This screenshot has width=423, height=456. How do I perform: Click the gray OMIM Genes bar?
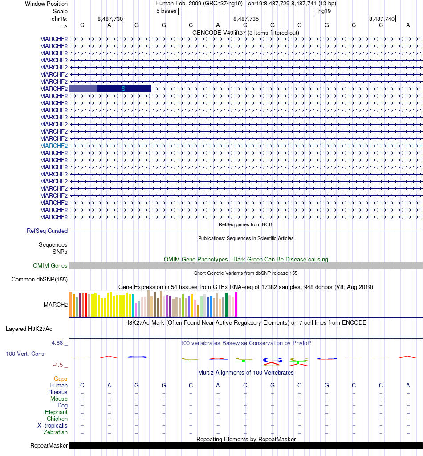pyautogui.click(x=246, y=265)
